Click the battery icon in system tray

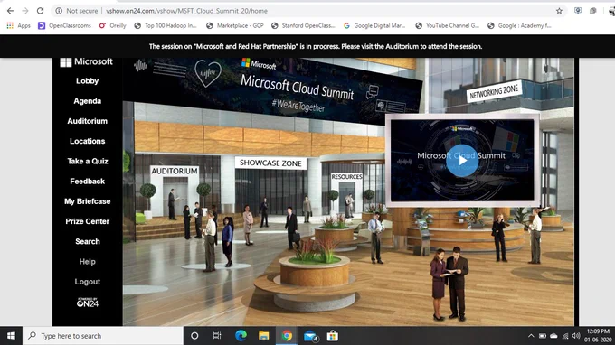tap(543, 336)
